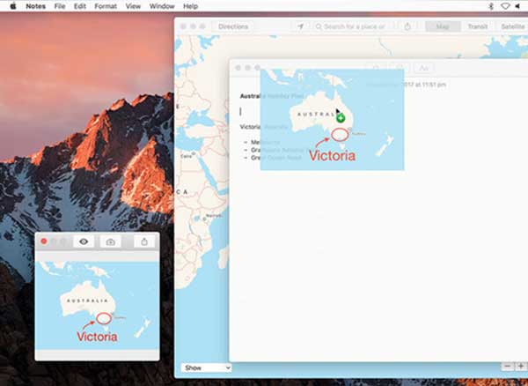Click the Australia map thumbnail in preview window
Screen dimensions: 528x386
click(98, 306)
